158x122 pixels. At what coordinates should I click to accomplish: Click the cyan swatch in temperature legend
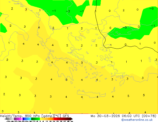pyautogui.click(x=30, y=119)
